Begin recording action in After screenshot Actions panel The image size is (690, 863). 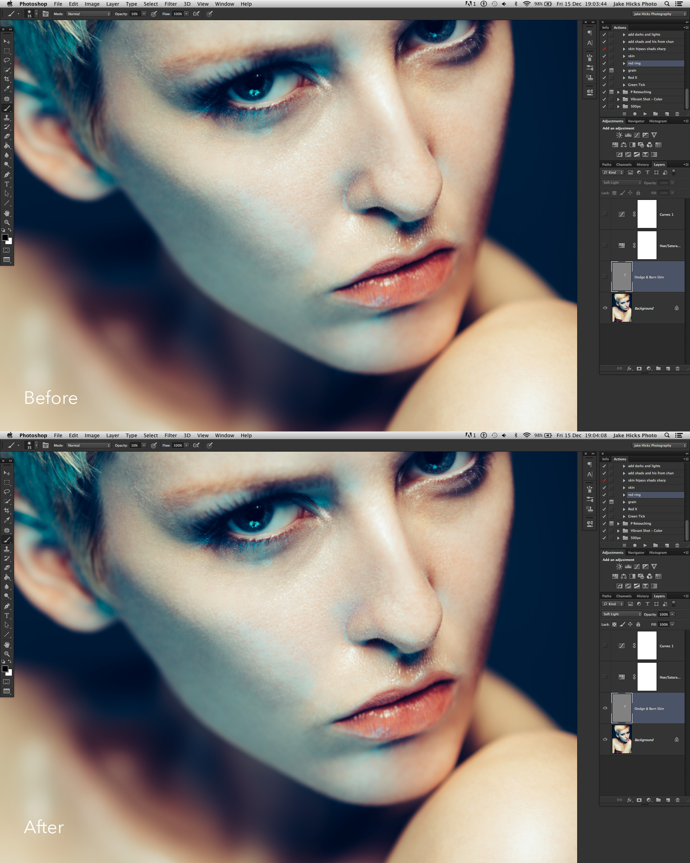click(634, 545)
